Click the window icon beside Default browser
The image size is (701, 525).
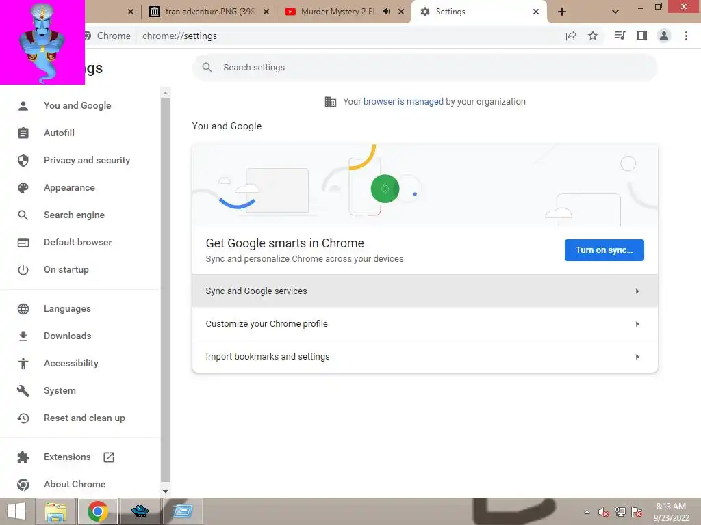point(23,243)
